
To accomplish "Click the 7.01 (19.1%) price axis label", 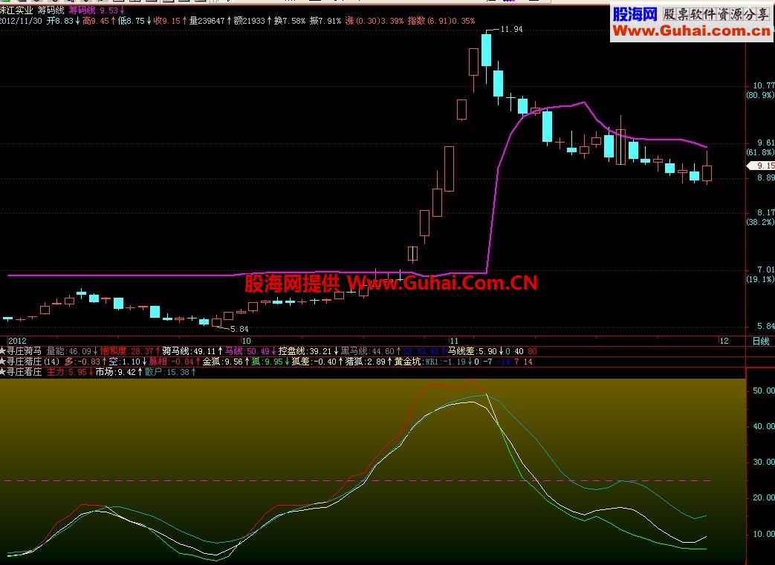I will click(x=762, y=274).
